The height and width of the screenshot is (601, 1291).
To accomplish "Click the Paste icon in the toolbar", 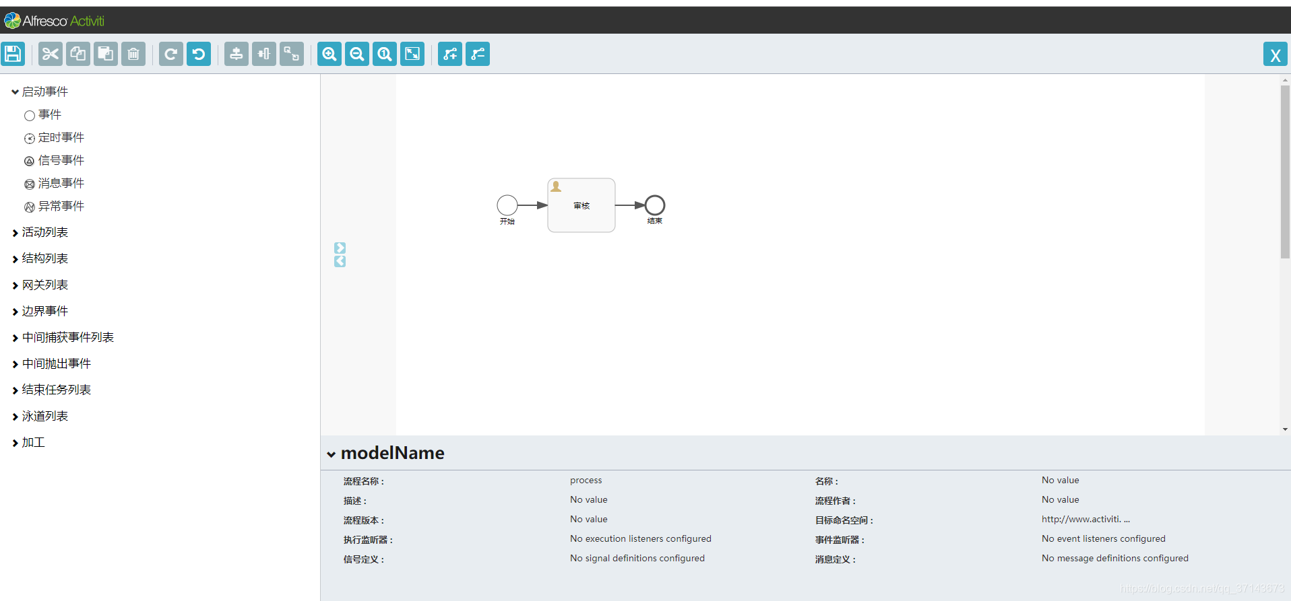I will [106, 54].
